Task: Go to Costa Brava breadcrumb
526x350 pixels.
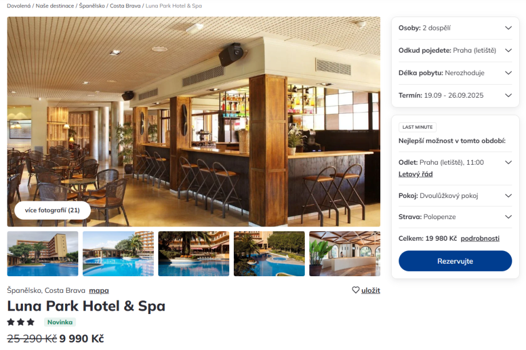Action: coord(125,6)
